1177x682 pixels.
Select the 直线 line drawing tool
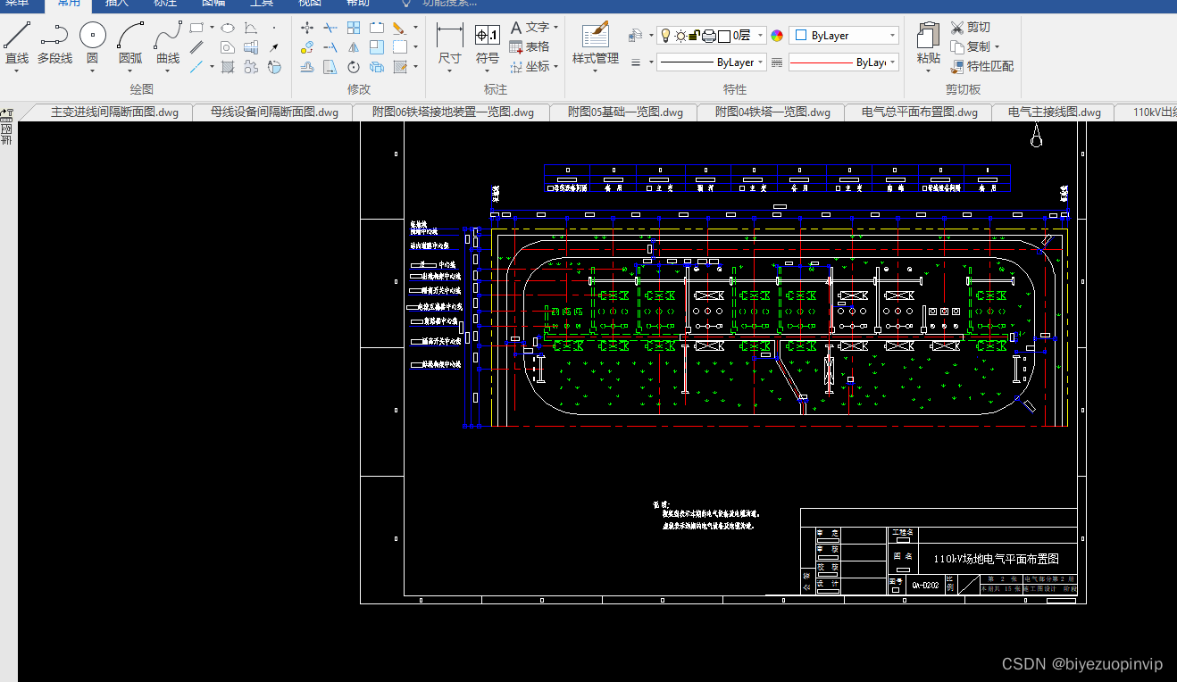pyautogui.click(x=17, y=43)
